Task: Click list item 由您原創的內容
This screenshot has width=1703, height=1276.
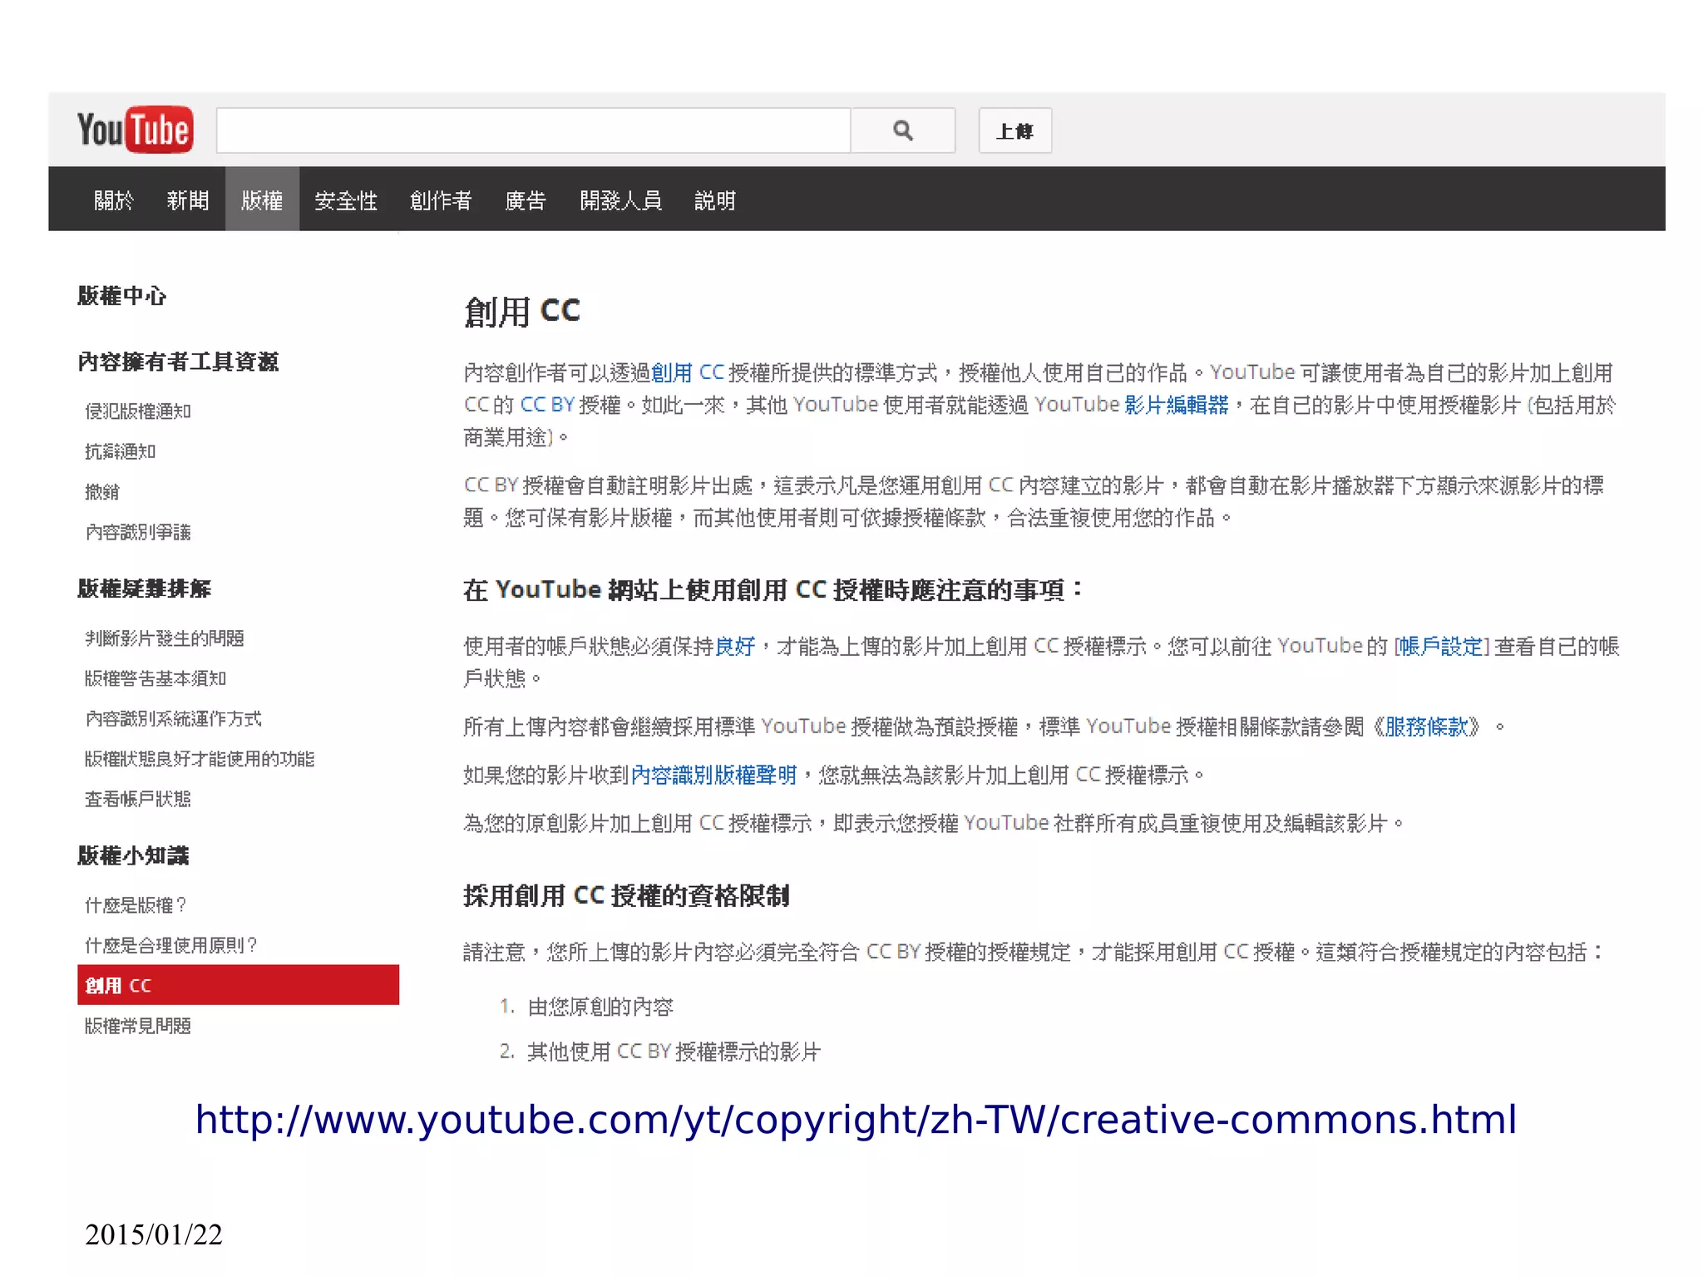Action: [600, 1006]
